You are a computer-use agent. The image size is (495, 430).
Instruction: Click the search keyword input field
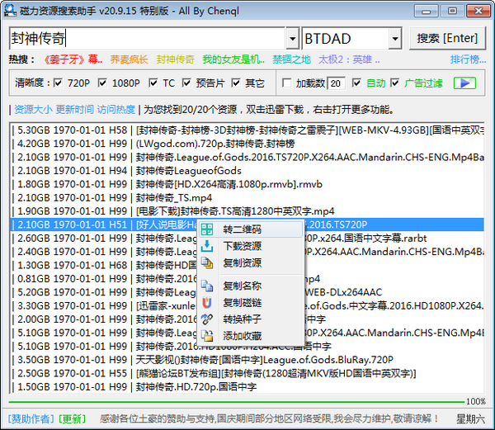[x=148, y=39]
